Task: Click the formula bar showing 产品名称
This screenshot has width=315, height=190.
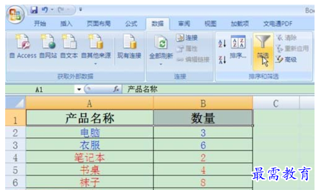Action: [218, 89]
